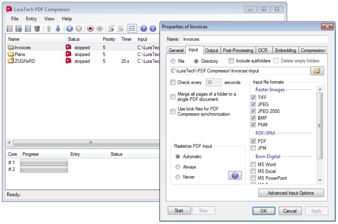Enable the Include subfolders checkbox

point(231,61)
